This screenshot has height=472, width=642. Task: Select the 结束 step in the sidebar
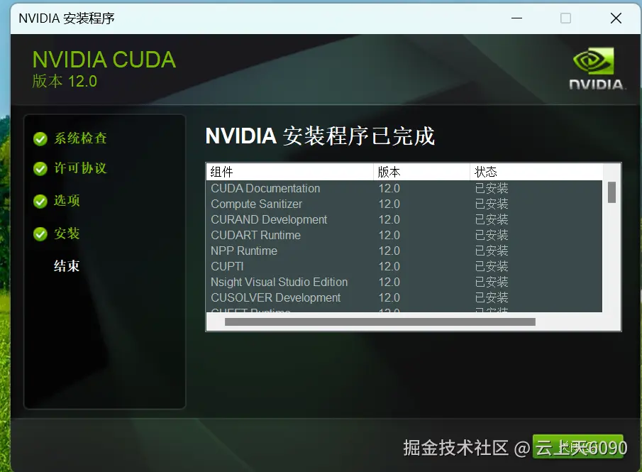pyautogui.click(x=67, y=266)
